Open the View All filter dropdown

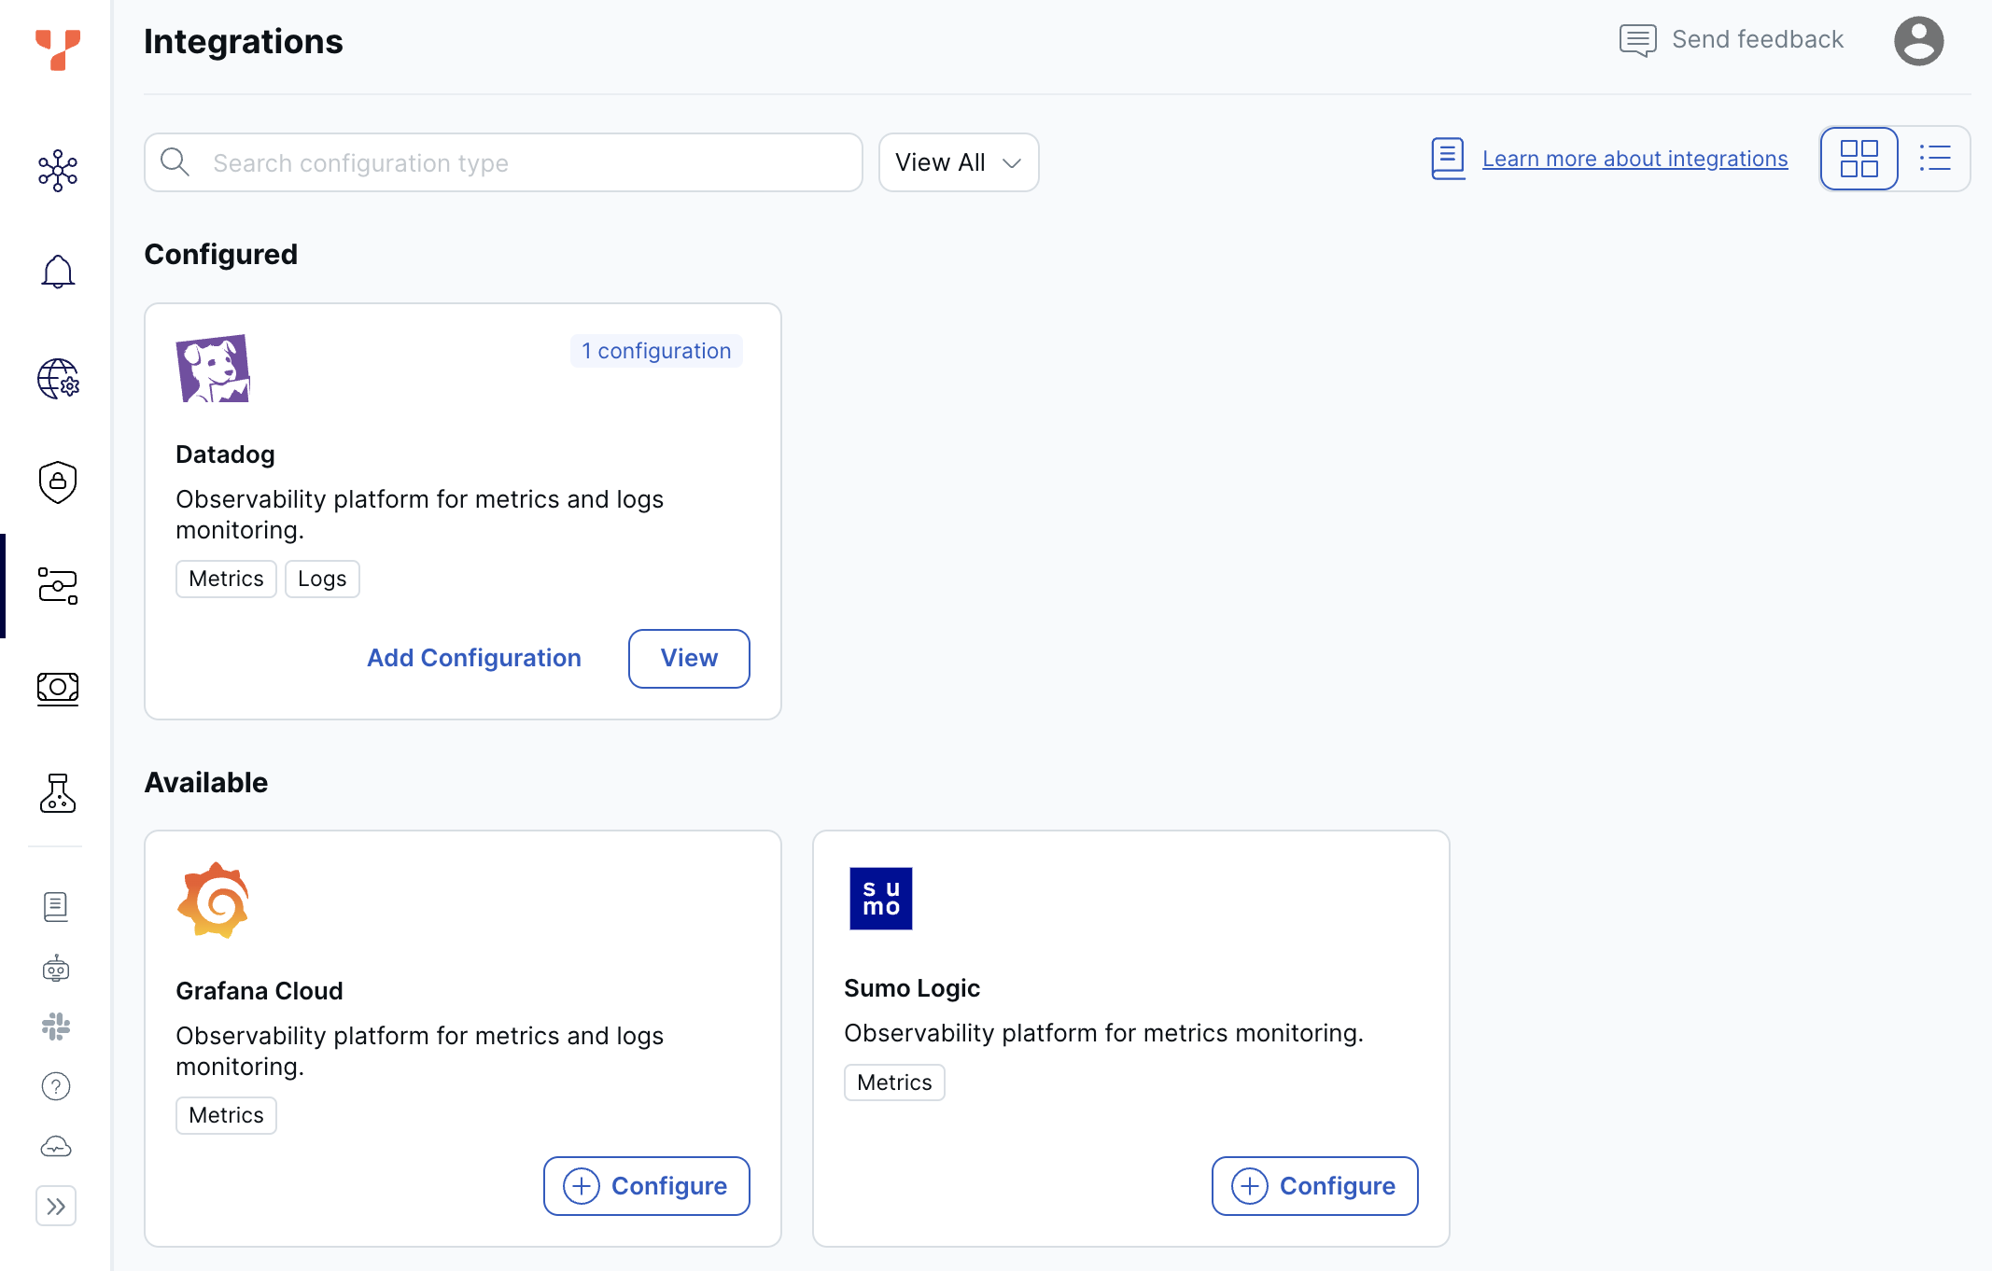(958, 161)
